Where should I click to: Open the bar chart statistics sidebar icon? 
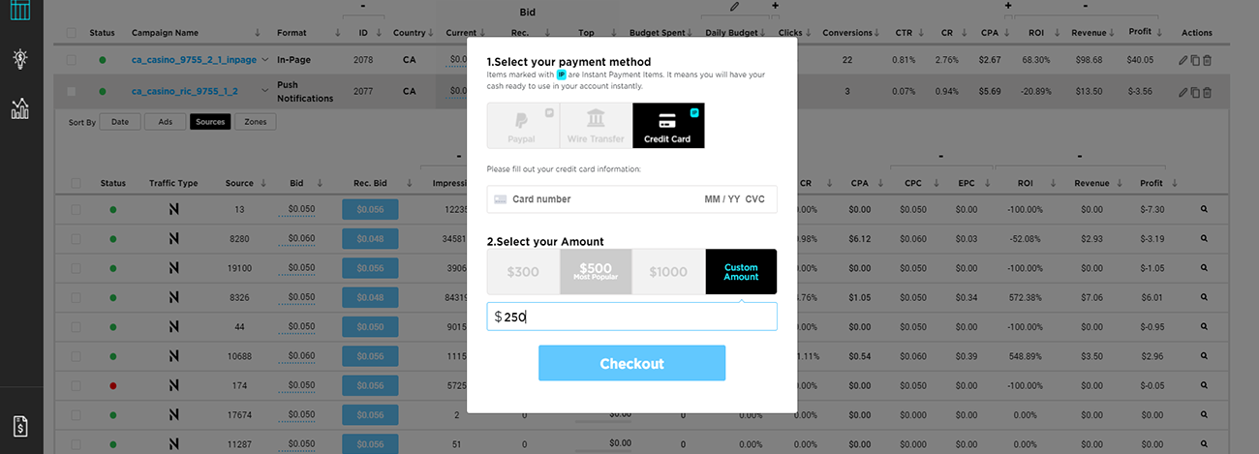[20, 107]
